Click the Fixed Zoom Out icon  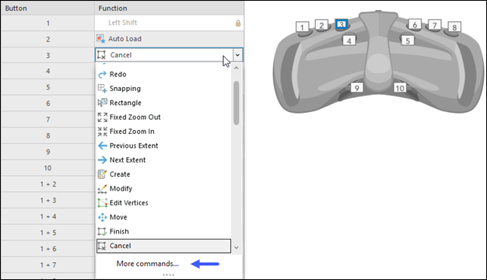tap(102, 117)
